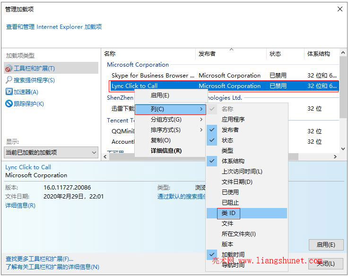Enable the 文件日期(D) column
Screen dimensions: 349x277
click(x=247, y=182)
